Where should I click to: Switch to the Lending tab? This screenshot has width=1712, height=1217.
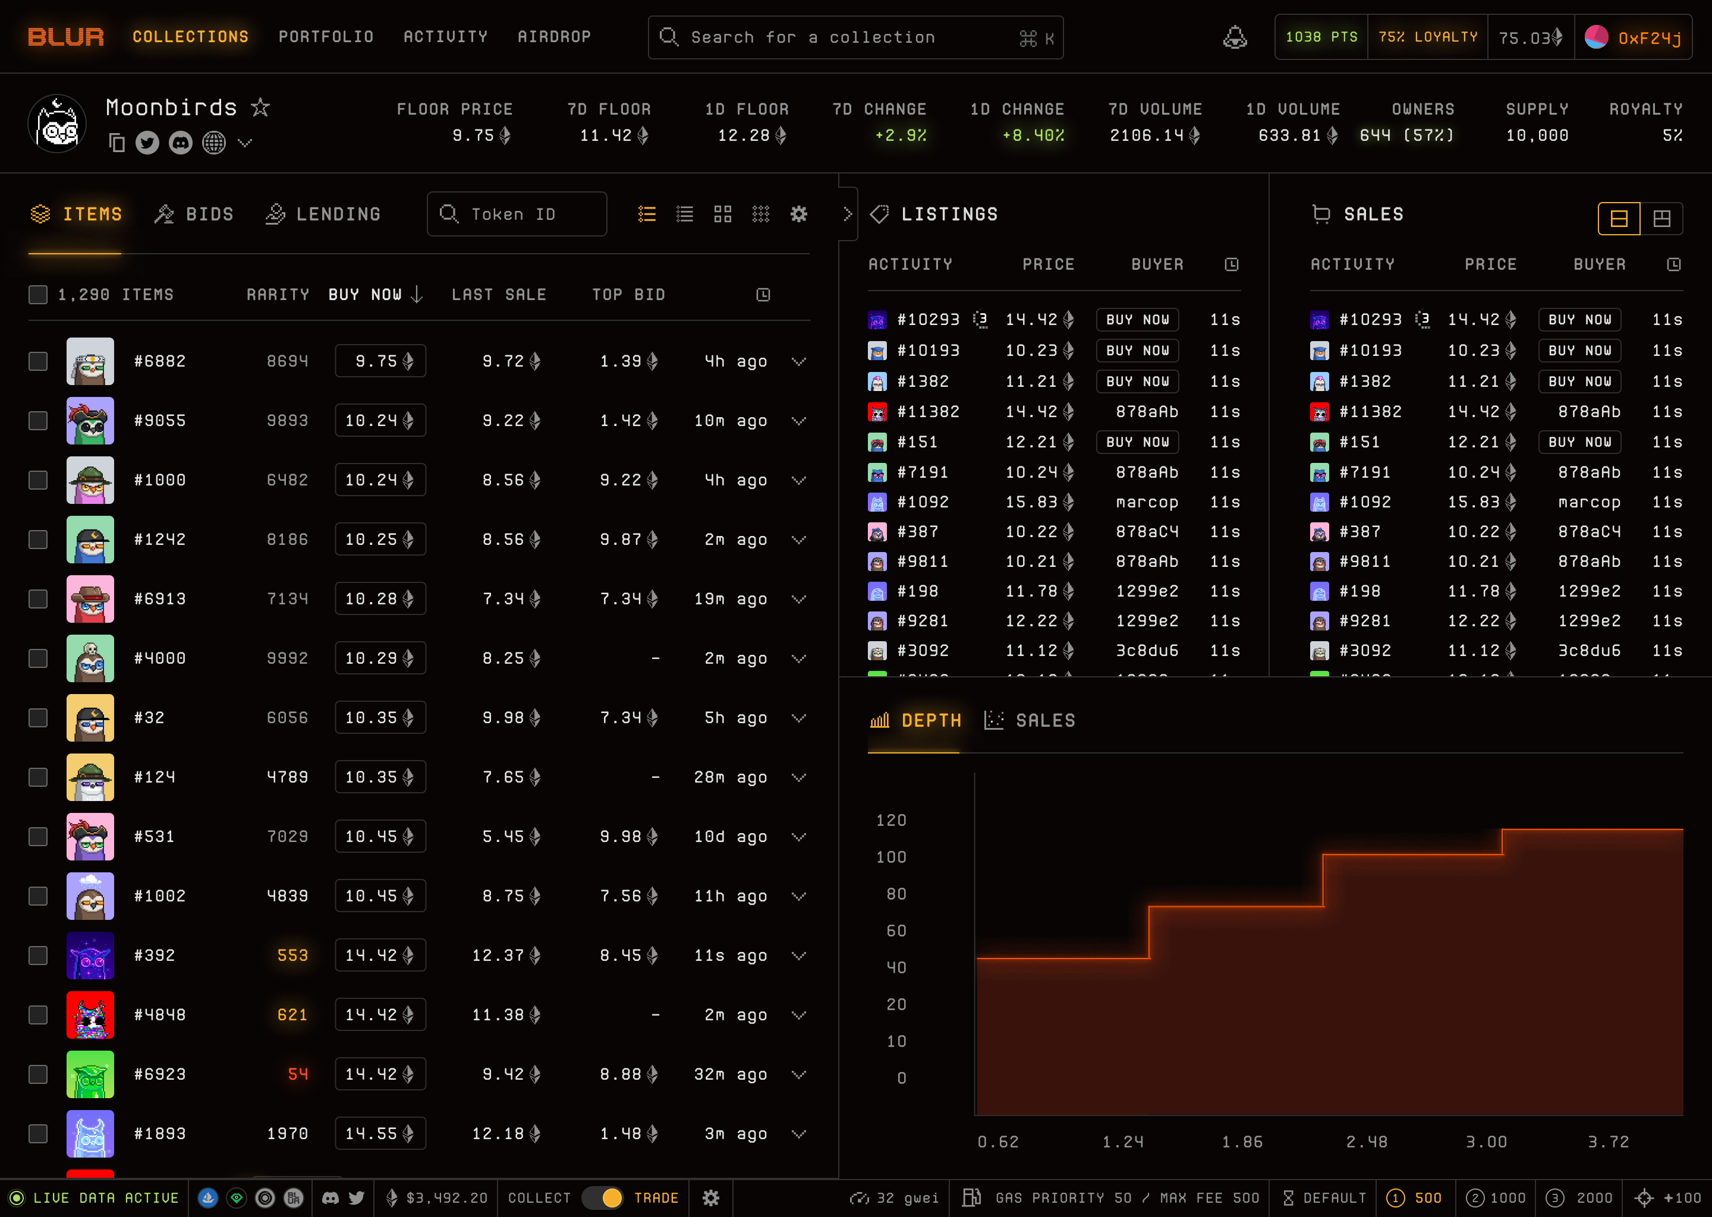(x=323, y=215)
